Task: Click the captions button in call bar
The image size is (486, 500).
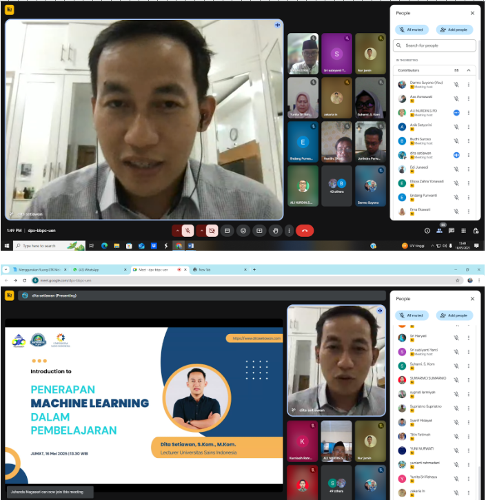Action: tap(227, 231)
